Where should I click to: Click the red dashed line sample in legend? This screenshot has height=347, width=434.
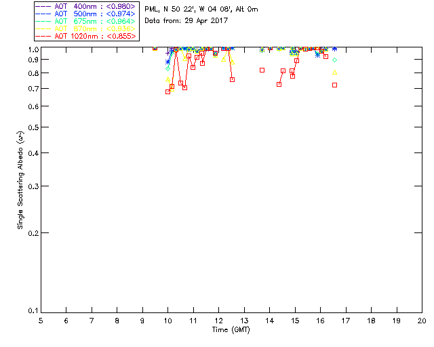pos(43,36)
